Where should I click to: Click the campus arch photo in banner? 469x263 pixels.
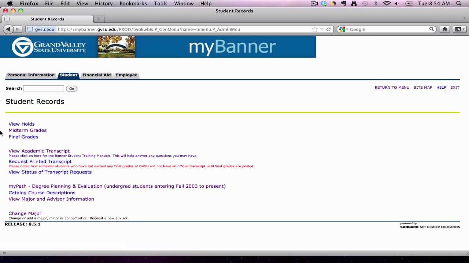(116, 47)
